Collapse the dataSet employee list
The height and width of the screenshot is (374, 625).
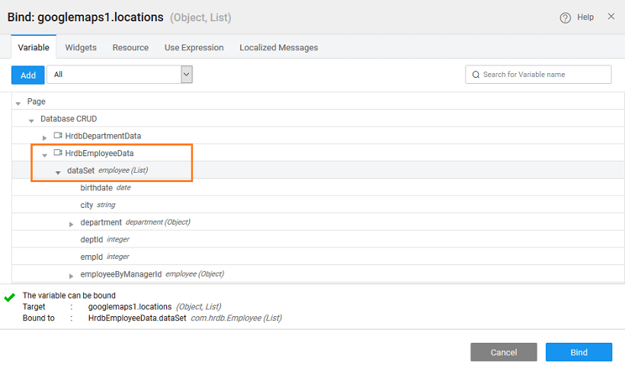[x=58, y=172]
